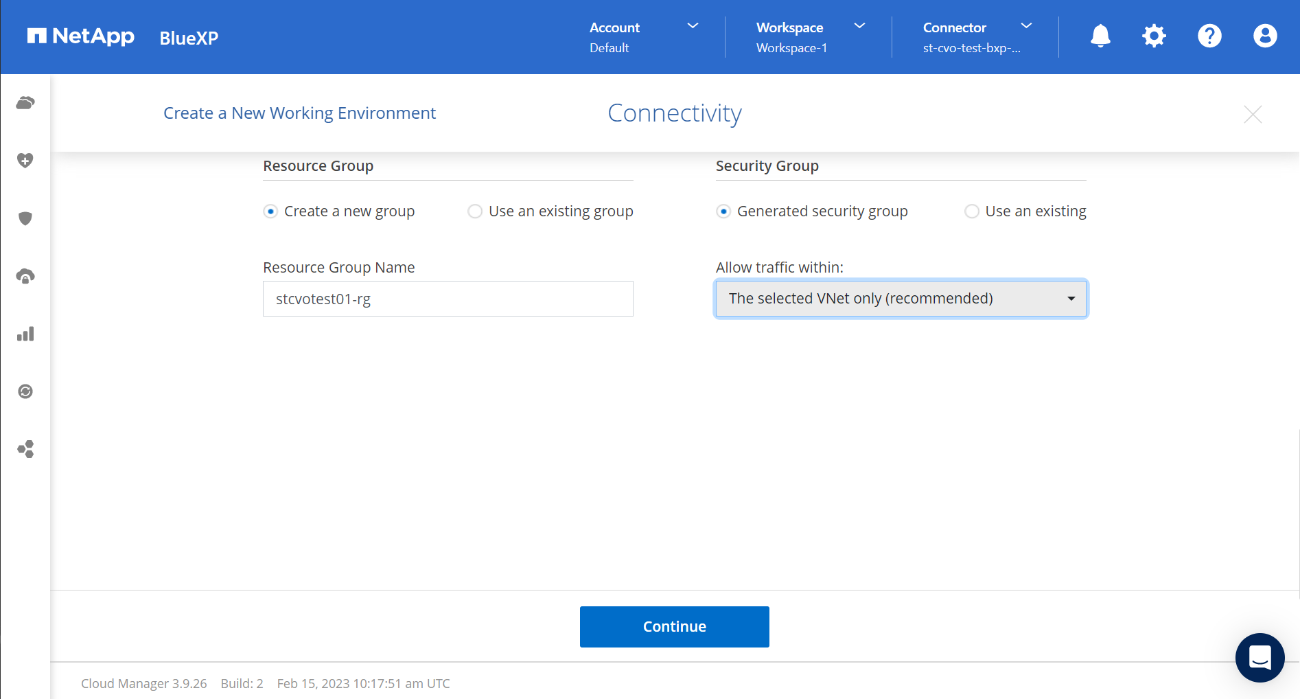The image size is (1300, 699).
Task: Click the Governance cloud-lock sidebar icon
Action: click(x=25, y=275)
